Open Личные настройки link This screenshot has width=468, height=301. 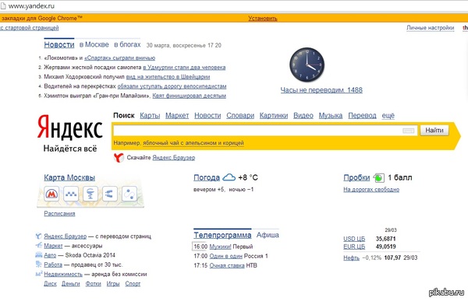(x=430, y=28)
